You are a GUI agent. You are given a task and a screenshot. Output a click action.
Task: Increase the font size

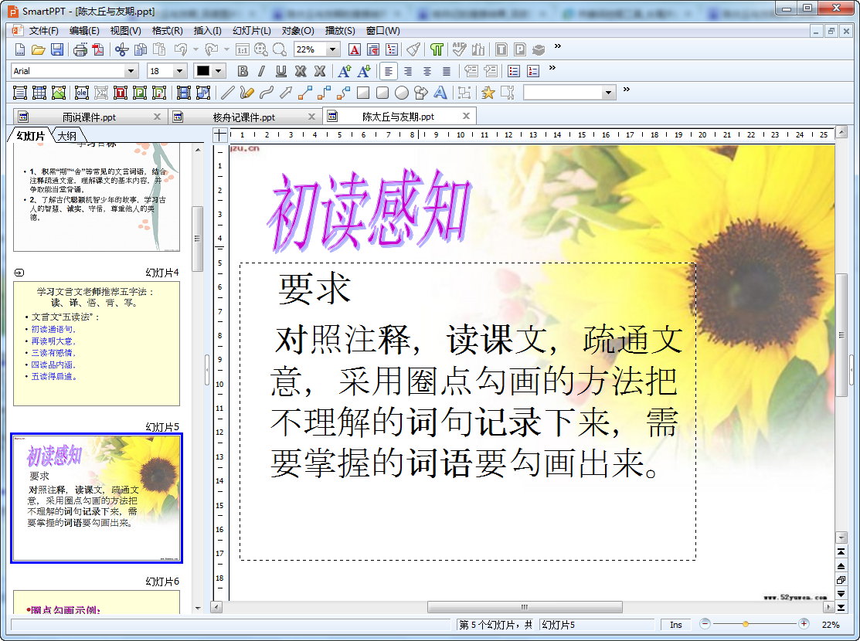click(345, 71)
